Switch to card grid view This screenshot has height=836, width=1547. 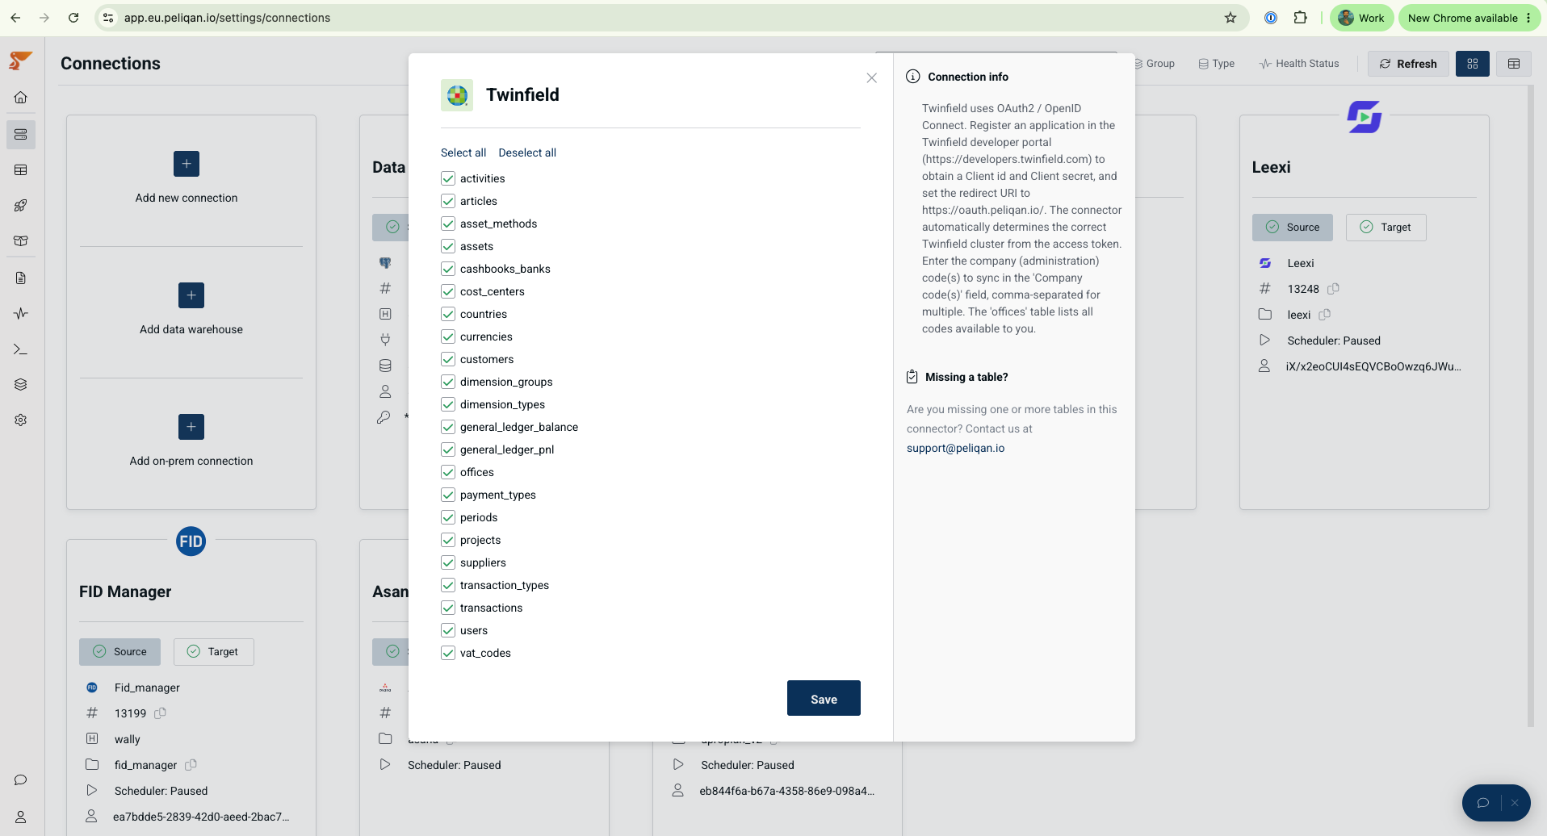click(x=1473, y=64)
